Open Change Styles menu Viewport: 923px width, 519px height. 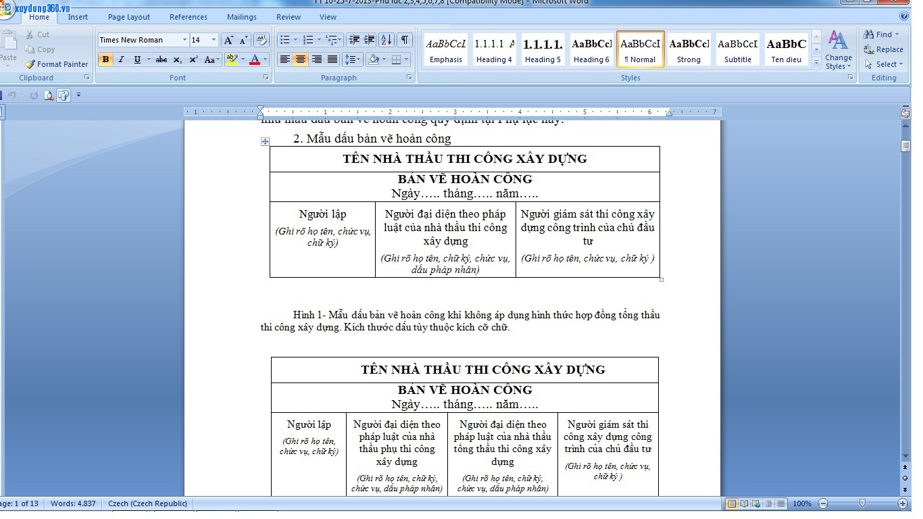pyautogui.click(x=838, y=50)
